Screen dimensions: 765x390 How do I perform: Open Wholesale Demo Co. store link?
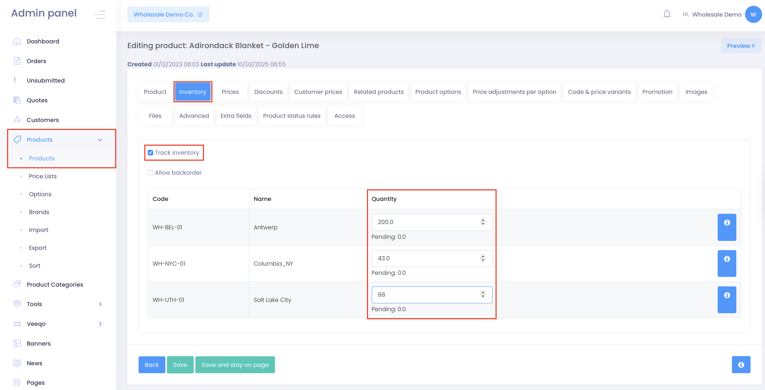[168, 14]
